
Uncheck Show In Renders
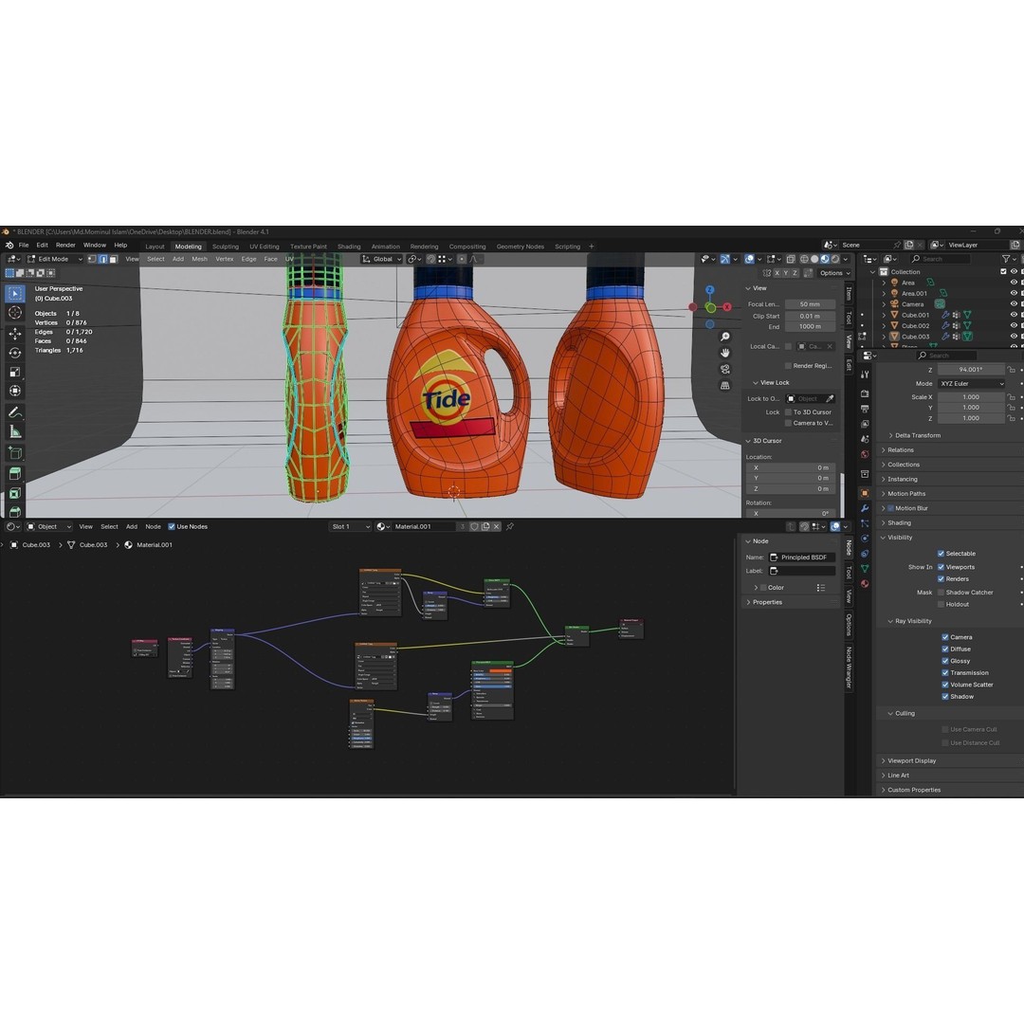point(942,579)
